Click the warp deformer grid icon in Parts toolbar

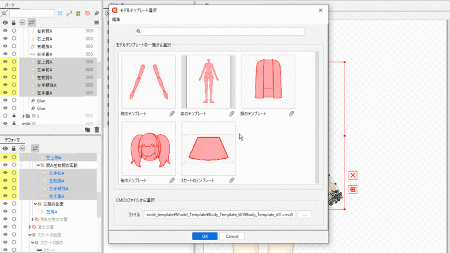pos(79,13)
